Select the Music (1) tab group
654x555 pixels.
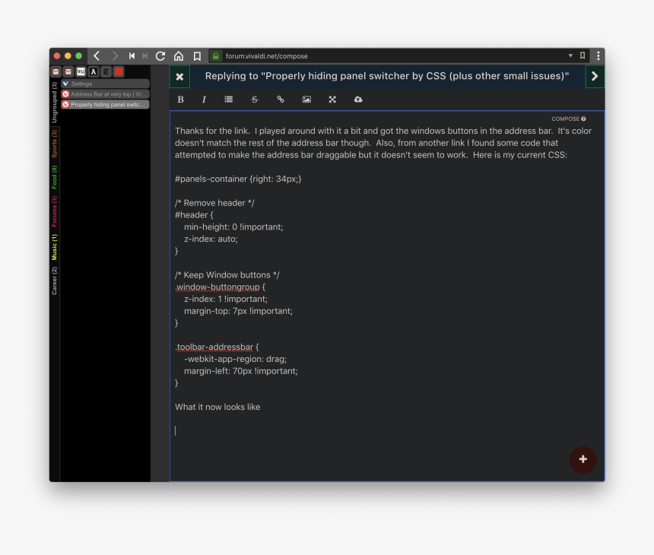(x=54, y=247)
